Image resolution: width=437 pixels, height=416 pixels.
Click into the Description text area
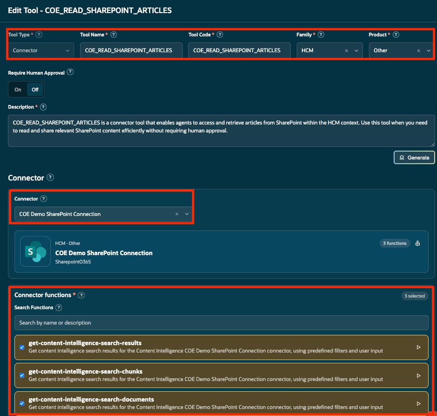pos(221,131)
